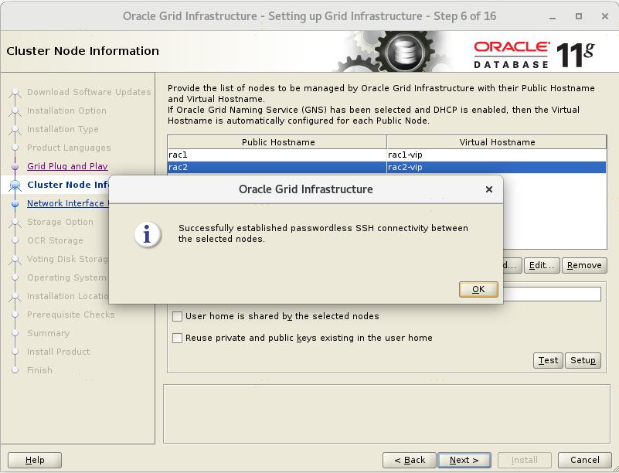Go to Network Interface step link
This screenshot has height=473, width=619.
(66, 203)
